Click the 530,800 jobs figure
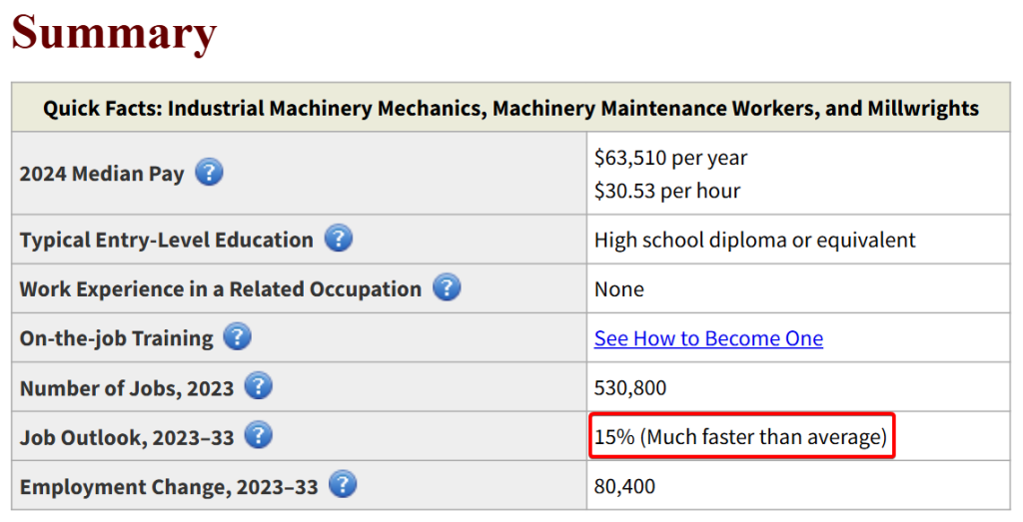Image resolution: width=1023 pixels, height=522 pixels. [629, 387]
